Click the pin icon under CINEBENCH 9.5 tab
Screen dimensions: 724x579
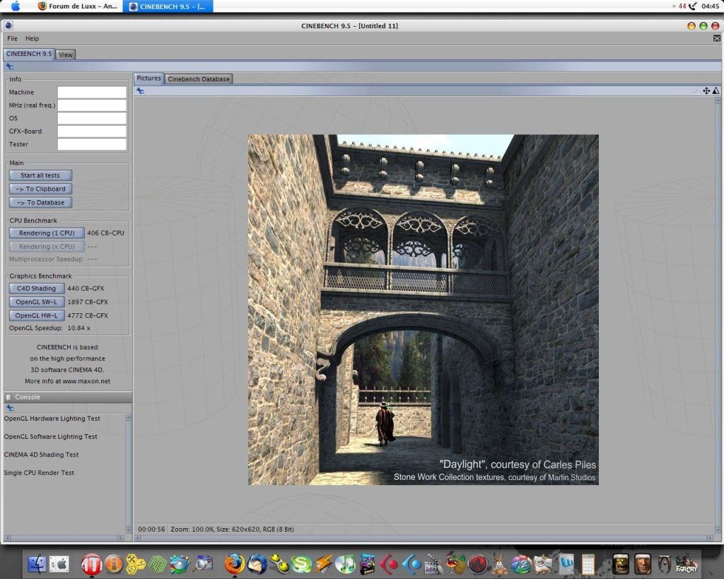click(10, 66)
